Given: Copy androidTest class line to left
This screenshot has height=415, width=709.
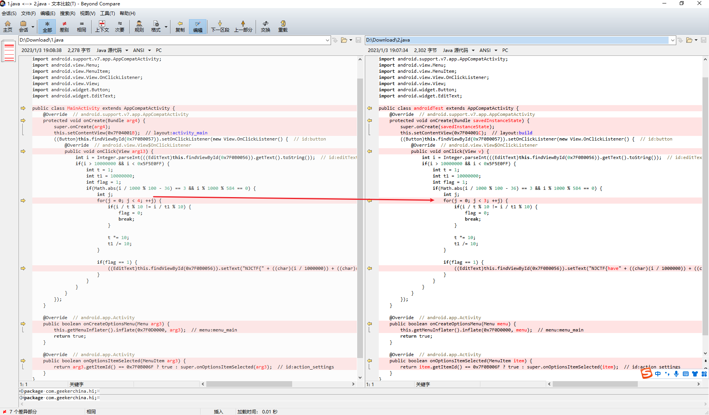Looking at the screenshot, I should tap(370, 108).
